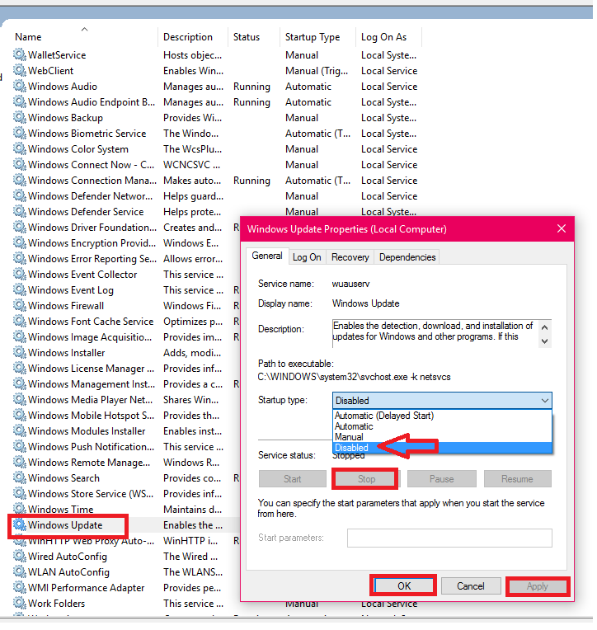The width and height of the screenshot is (597, 630).
Task: Sort by the Description column header
Action: tap(193, 36)
